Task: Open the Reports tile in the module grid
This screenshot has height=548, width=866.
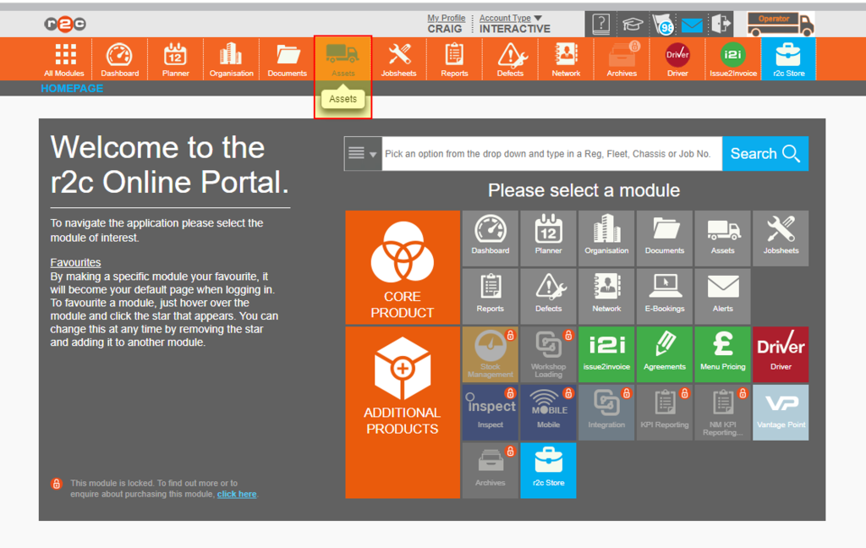Action: pyautogui.click(x=491, y=296)
